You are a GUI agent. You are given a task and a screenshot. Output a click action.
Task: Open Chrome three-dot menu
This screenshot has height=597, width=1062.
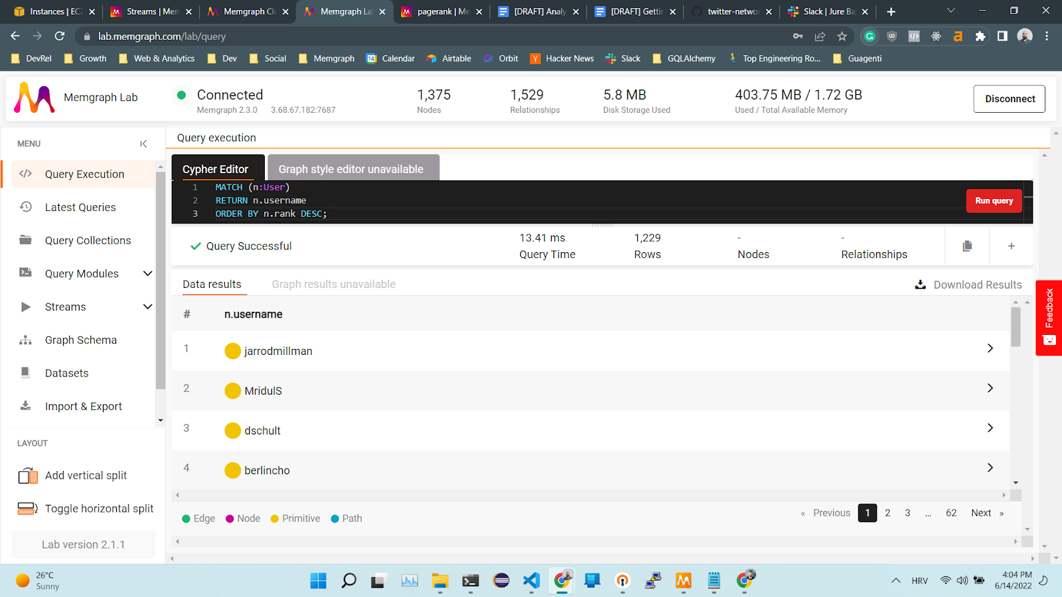[1047, 36]
